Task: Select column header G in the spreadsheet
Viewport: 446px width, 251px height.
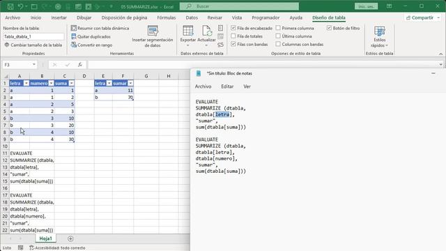Action: [x=146, y=76]
